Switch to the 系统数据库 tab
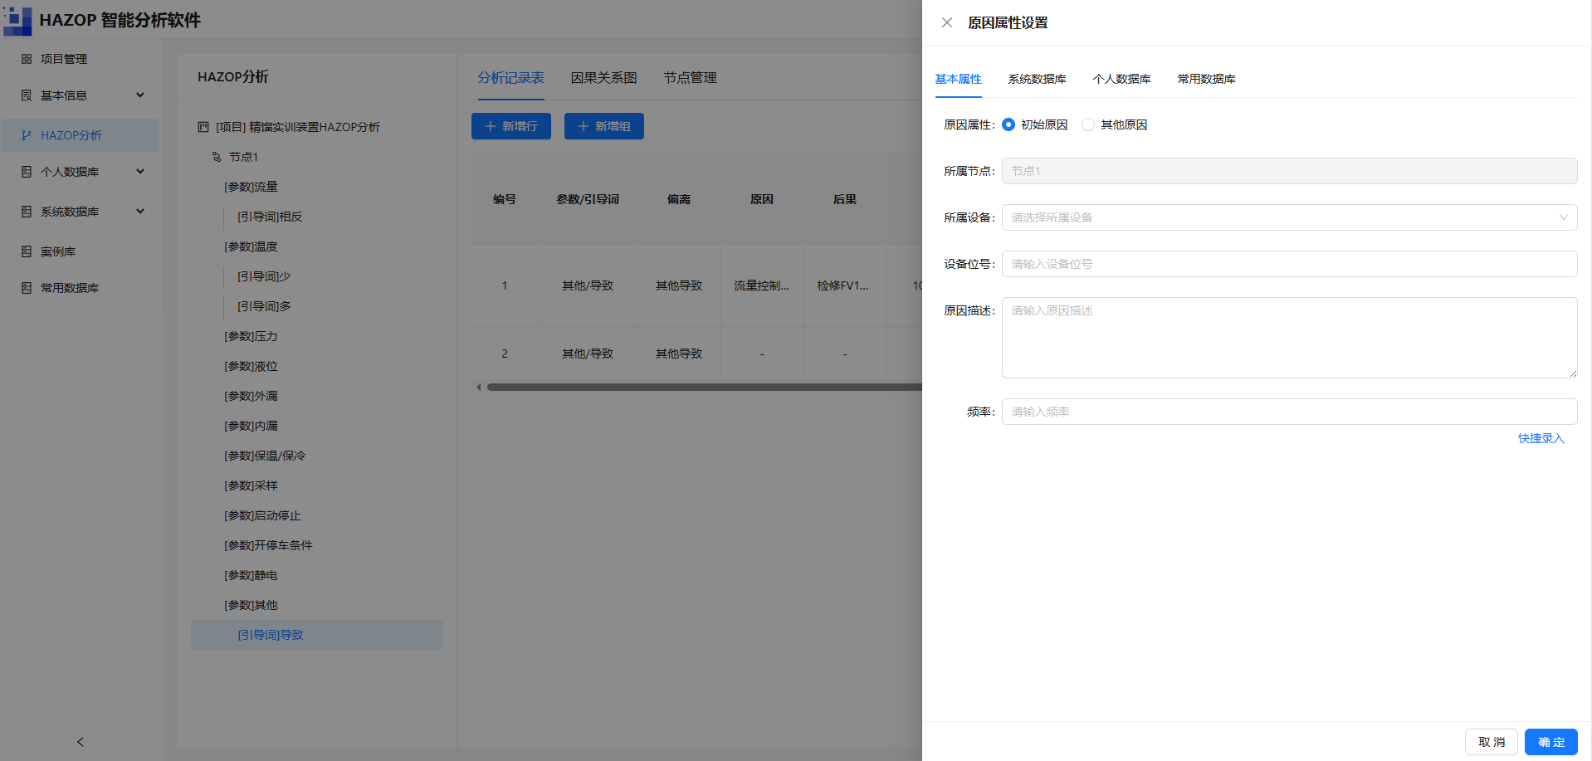Image resolution: width=1592 pixels, height=761 pixels. 1037,79
